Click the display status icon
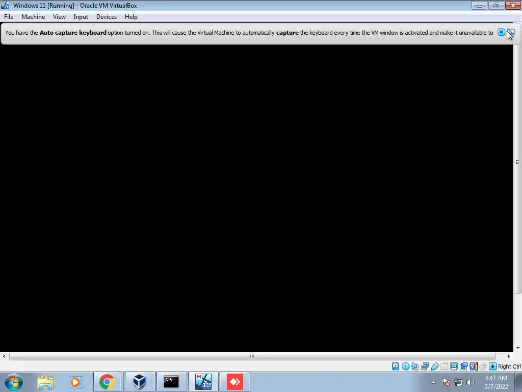The width and height of the screenshot is (522, 392). pos(454,366)
